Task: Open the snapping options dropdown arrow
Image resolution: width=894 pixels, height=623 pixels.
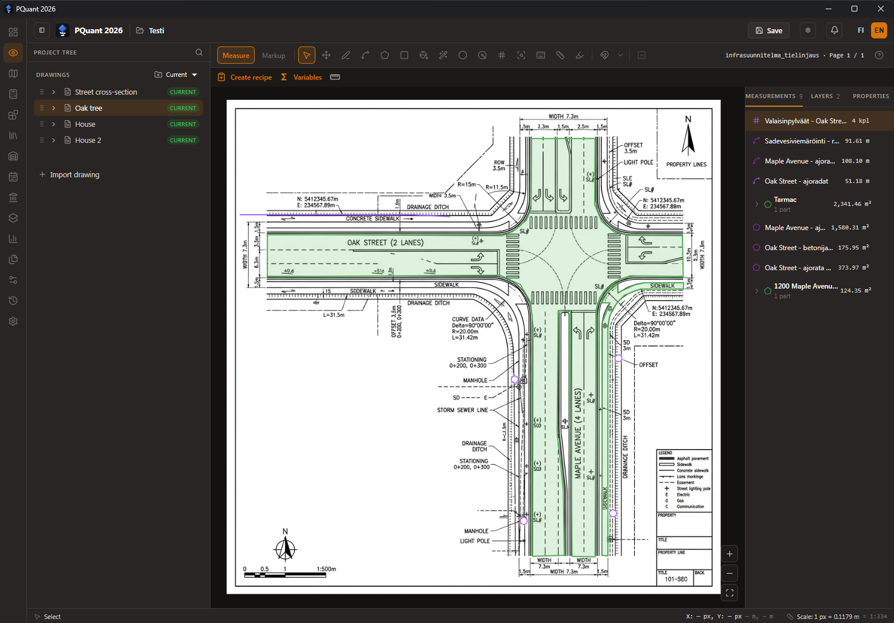Action: tap(620, 56)
